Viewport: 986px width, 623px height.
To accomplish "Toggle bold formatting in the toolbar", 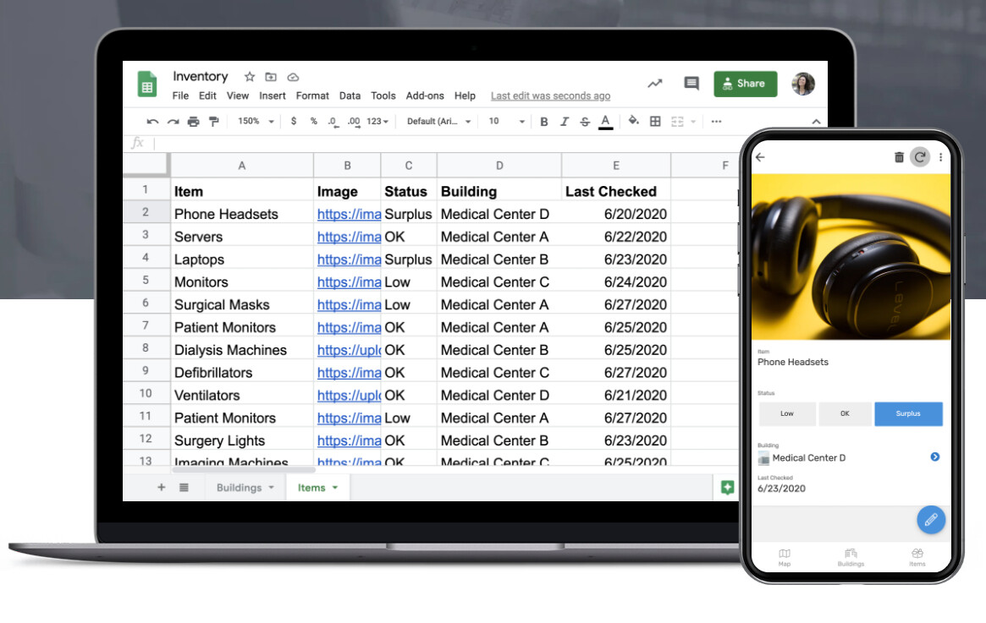I will (544, 121).
